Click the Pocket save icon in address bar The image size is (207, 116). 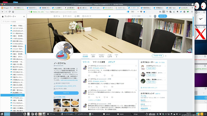141,12
